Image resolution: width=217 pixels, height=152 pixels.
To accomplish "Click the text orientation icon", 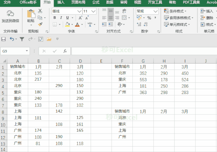I will coord(120,24).
